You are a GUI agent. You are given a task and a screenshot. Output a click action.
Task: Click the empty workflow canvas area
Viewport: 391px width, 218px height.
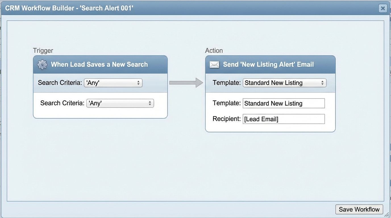185,165
